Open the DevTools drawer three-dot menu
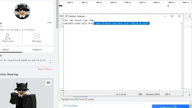The height and width of the screenshot is (108, 192). [61, 95]
